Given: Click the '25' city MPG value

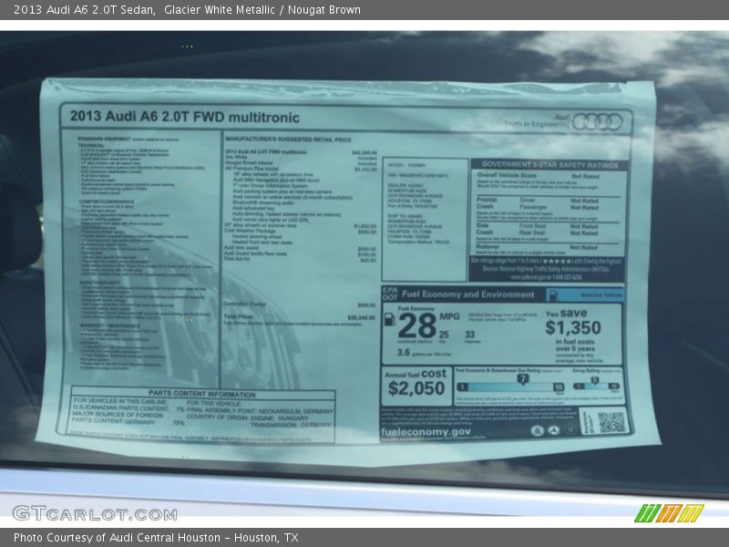Looking at the screenshot, I should [x=444, y=335].
